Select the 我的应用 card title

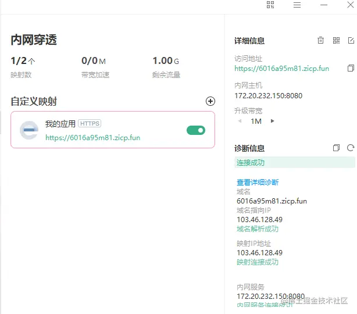(x=60, y=124)
